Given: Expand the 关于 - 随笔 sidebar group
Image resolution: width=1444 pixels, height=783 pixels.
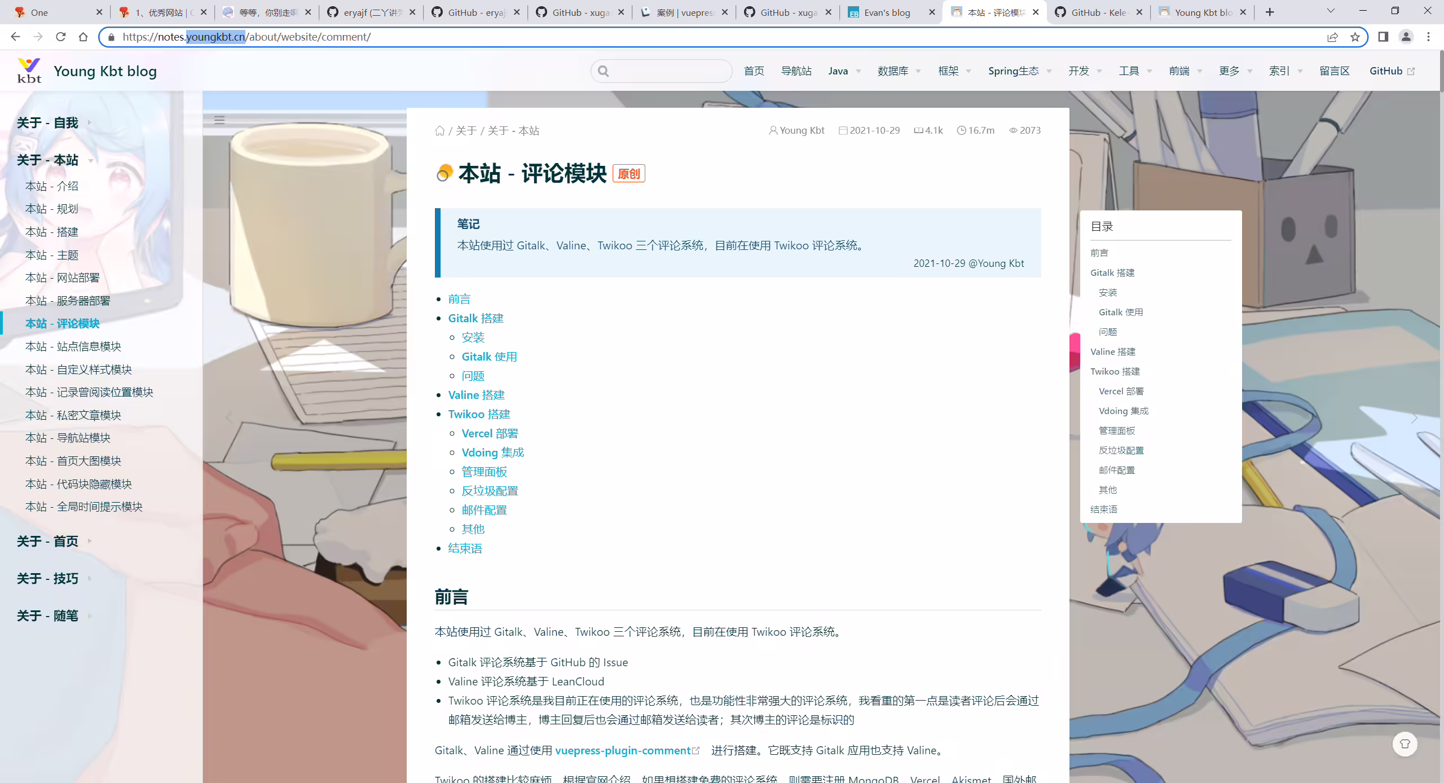Looking at the screenshot, I should point(54,616).
